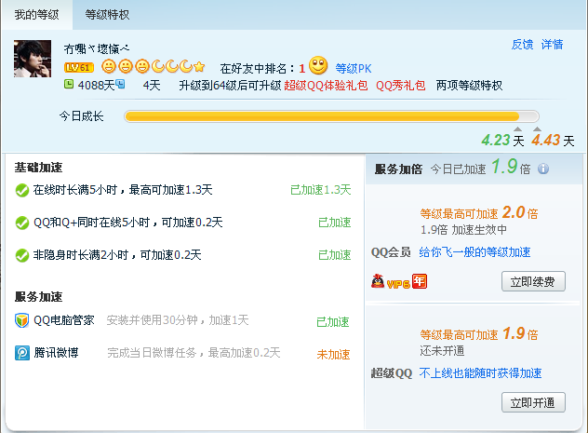The image size is (588, 433).
Task: Click the QQ电脑管家 shield icon
Action: [22, 320]
